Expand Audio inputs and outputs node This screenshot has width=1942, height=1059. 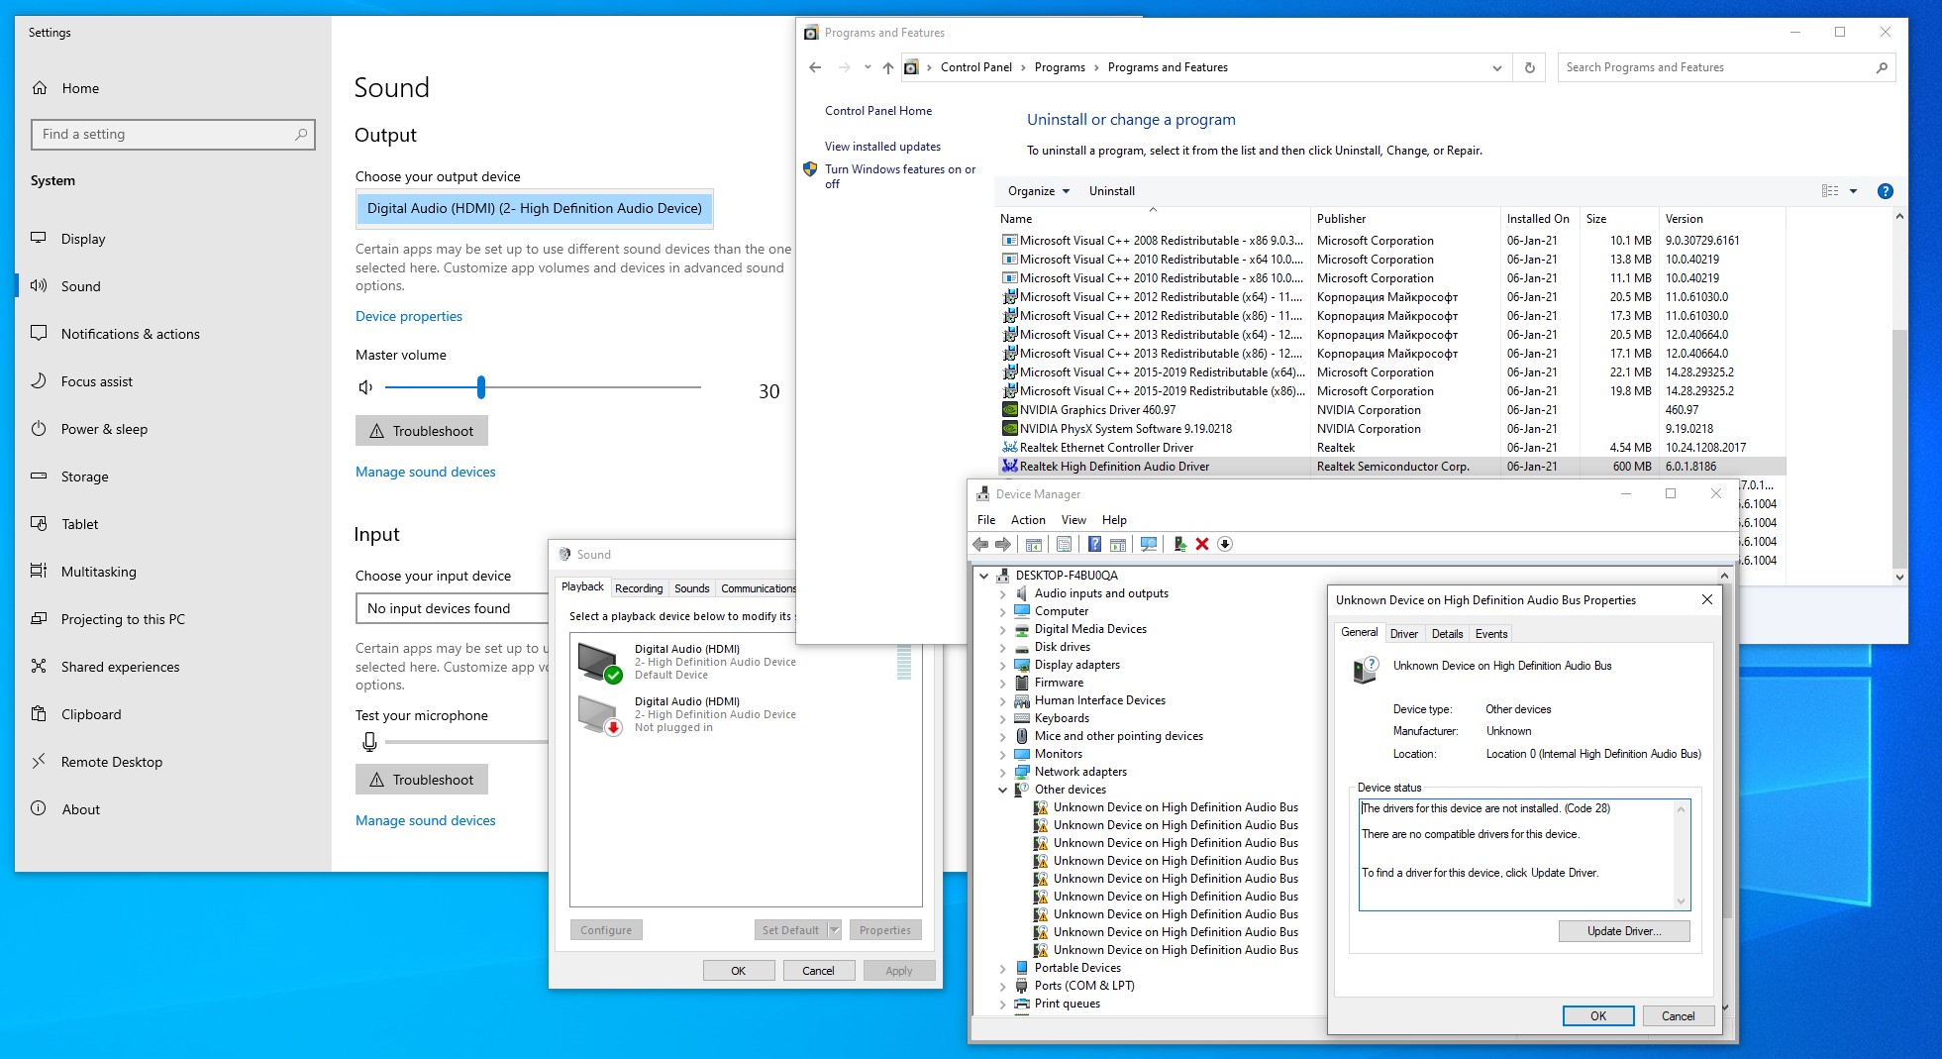[x=1002, y=593]
